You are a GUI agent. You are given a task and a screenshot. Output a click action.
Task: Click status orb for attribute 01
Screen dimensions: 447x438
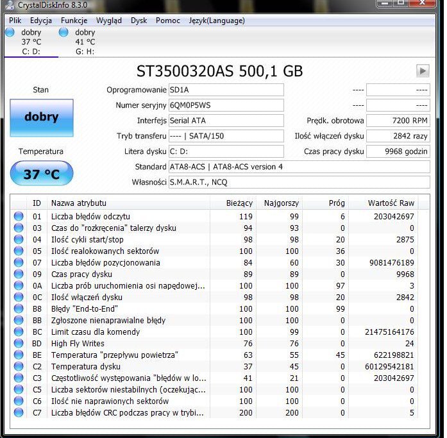[x=19, y=216]
